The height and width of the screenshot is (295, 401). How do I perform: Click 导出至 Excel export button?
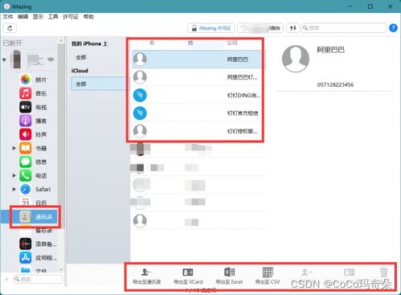(229, 277)
